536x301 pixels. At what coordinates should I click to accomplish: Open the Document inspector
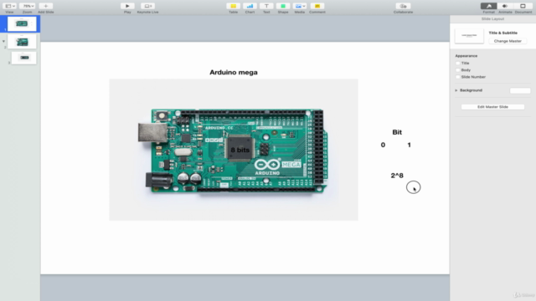(523, 6)
